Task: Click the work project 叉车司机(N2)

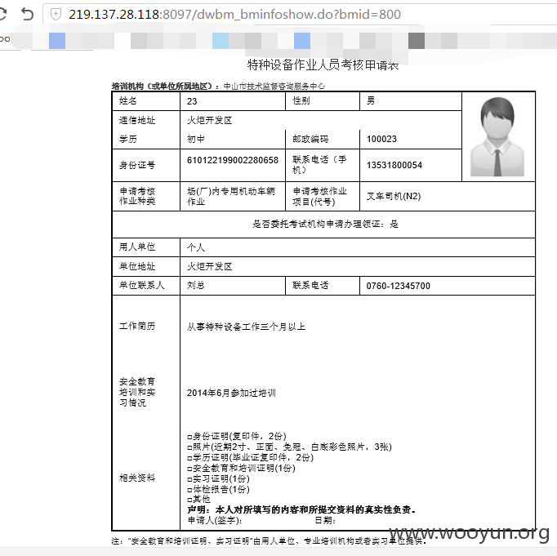Action: pos(394,196)
